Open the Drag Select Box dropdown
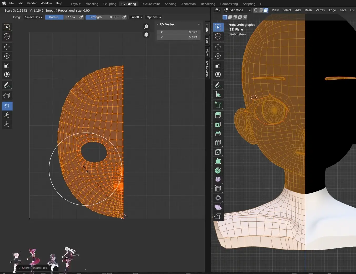 (x=34, y=17)
